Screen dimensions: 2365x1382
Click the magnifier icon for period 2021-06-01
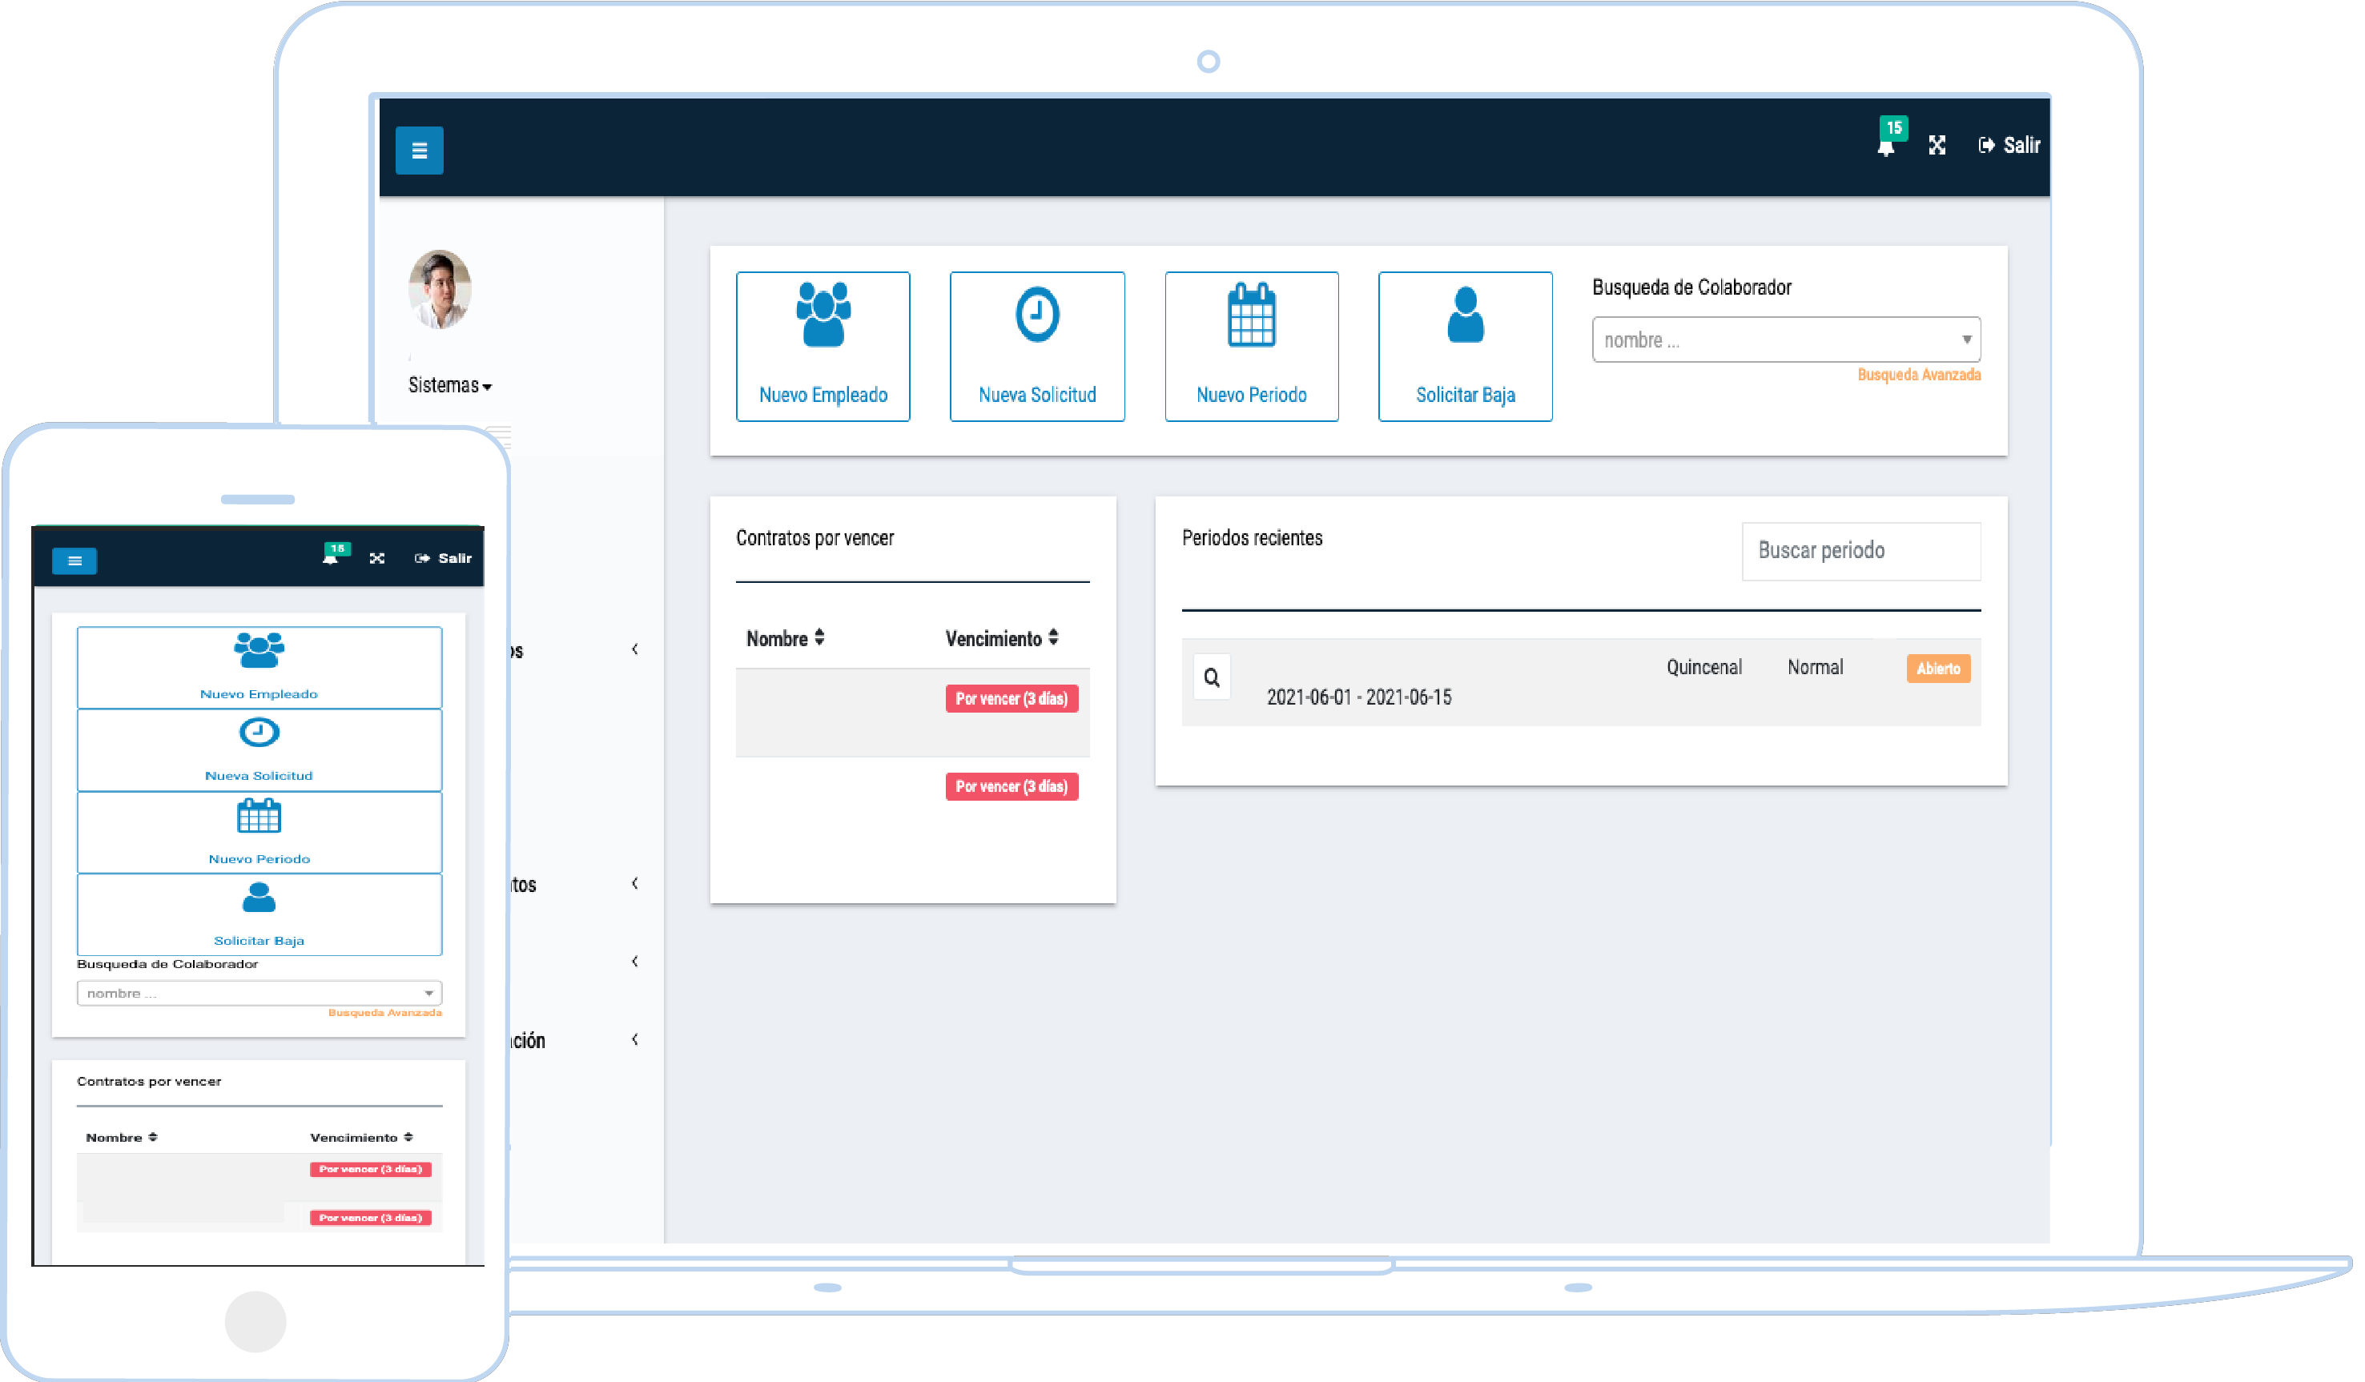(x=1211, y=677)
